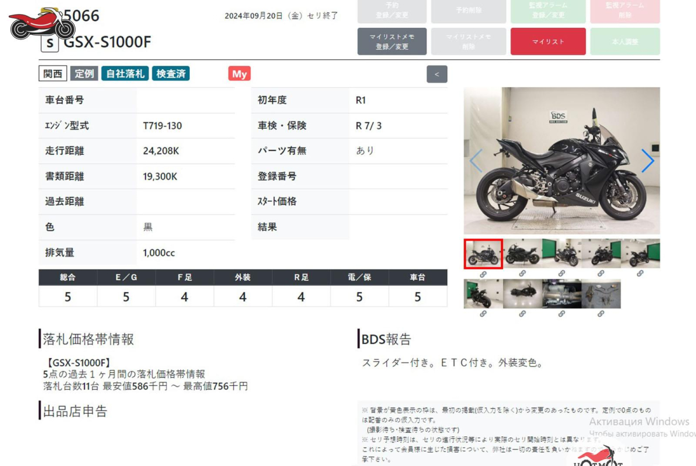Expand the 落札価格帯情報 section heading

coord(88,339)
